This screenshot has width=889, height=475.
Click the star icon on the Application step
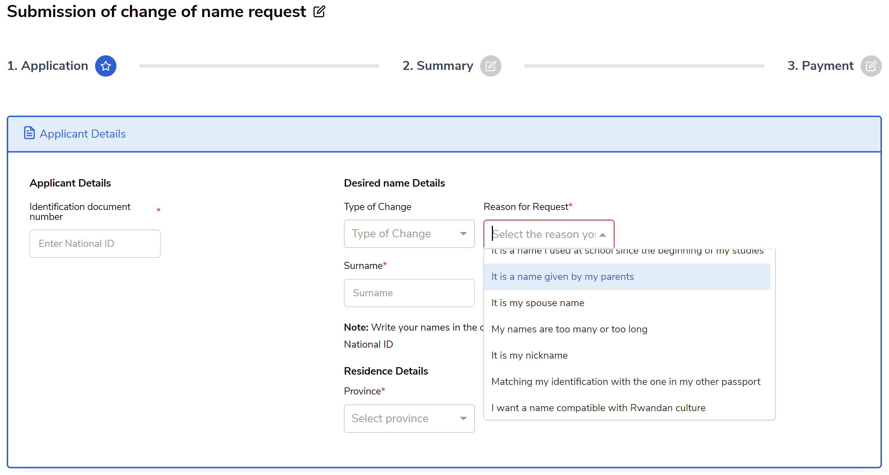pos(105,66)
